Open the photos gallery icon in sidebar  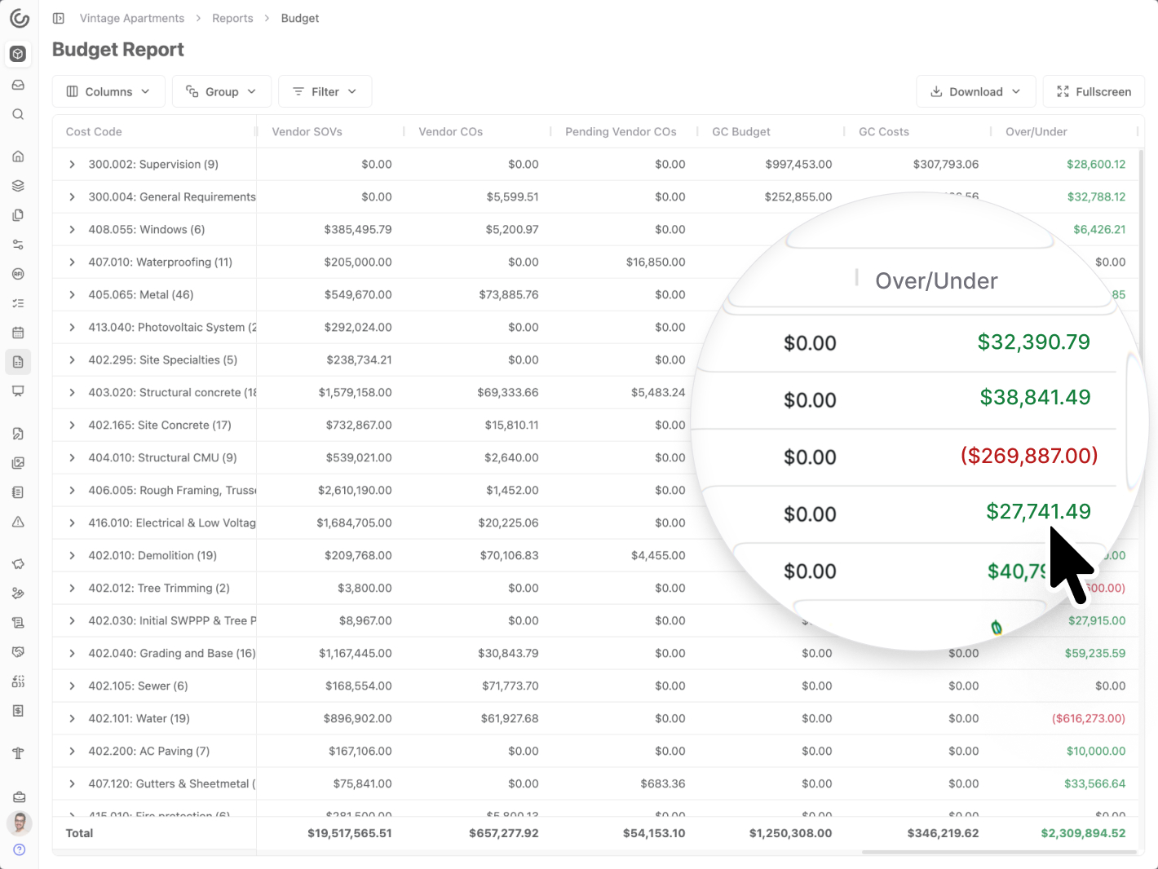click(18, 463)
